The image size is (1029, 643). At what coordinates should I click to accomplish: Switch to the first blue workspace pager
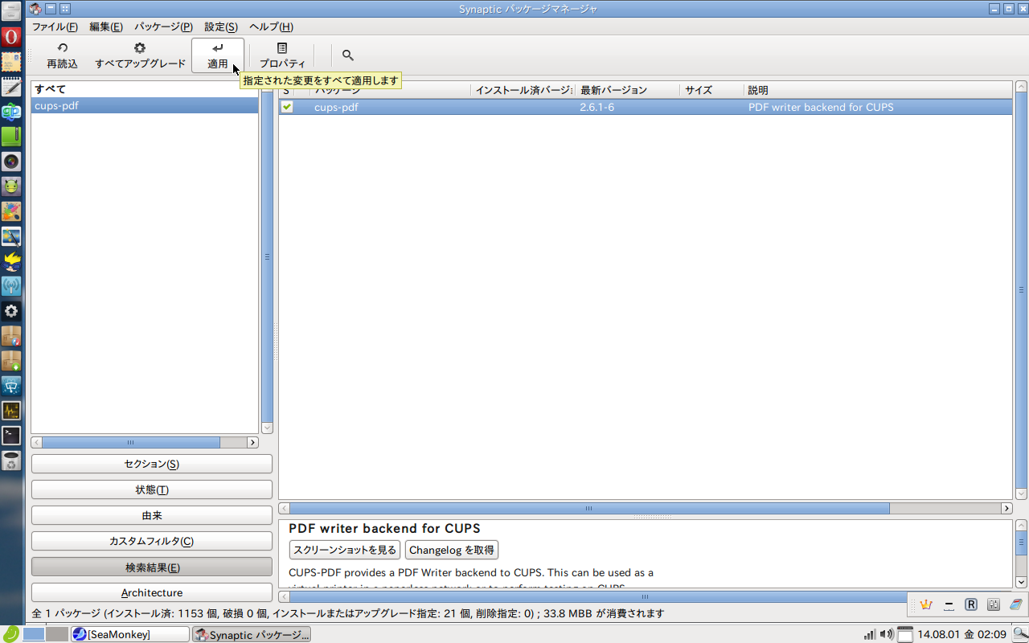pos(34,634)
